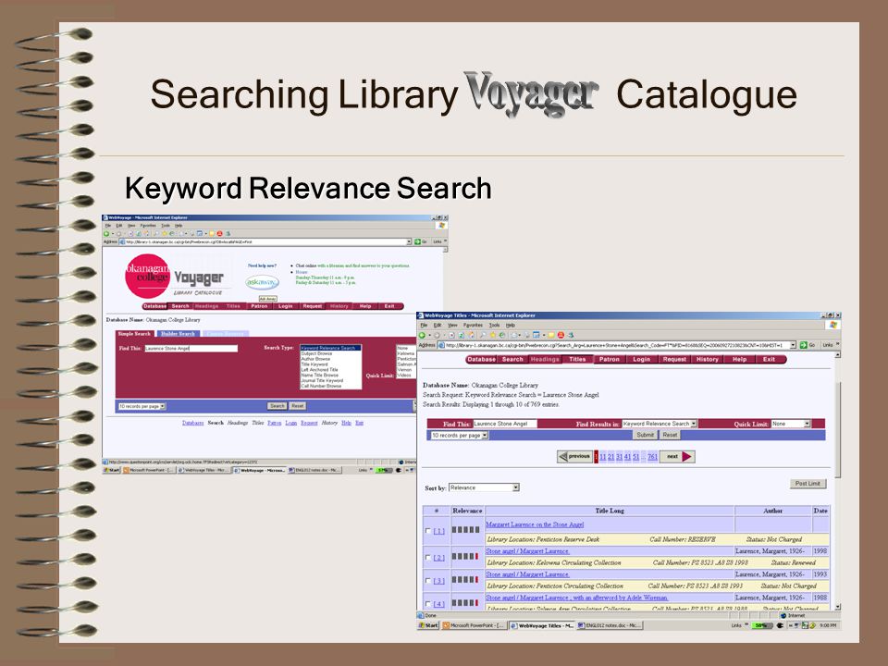Screen dimensions: 888x666
Task: Click Search magnifier in WebVoyage Titles toolbar
Action: coord(483,335)
